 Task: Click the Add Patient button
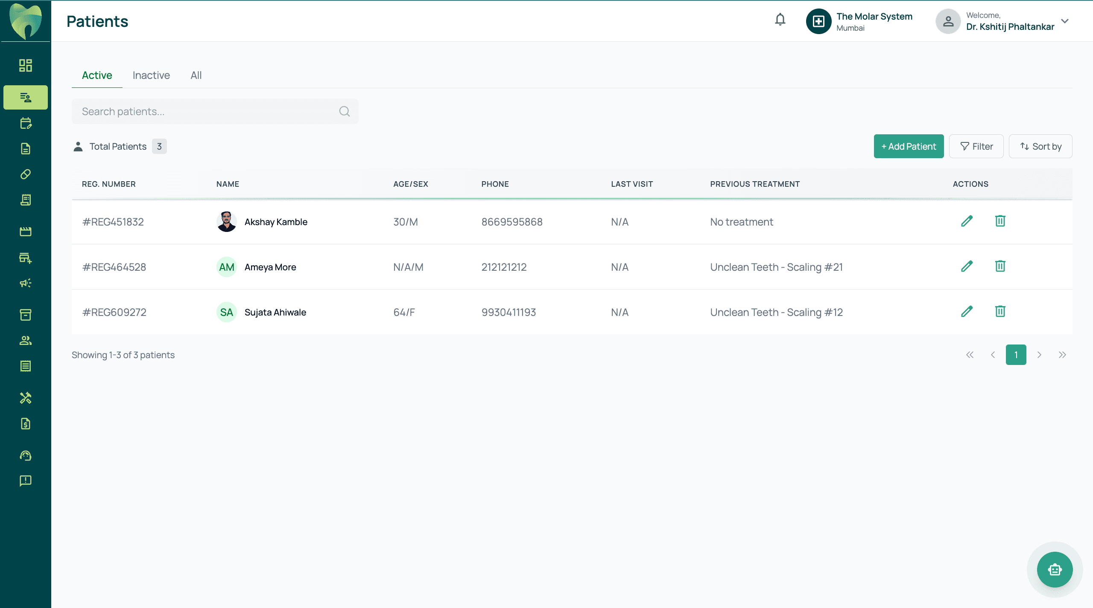[x=909, y=146]
